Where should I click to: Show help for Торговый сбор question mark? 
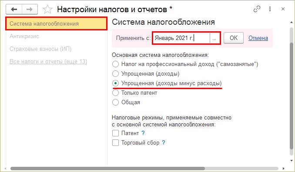tap(164, 143)
